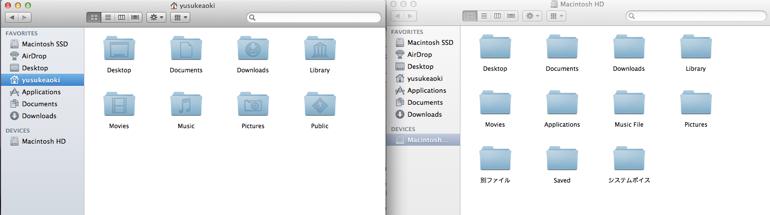Image resolution: width=770 pixels, height=215 pixels.
Task: Select Desktop in yusukeaoki window sidebar
Action: point(42,68)
